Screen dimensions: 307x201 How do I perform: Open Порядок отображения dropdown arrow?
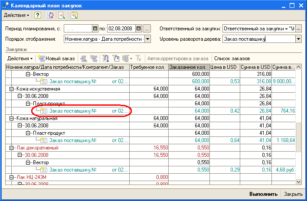pos(148,39)
